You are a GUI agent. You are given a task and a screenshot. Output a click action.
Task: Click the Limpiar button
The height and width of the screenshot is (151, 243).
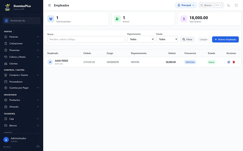point(204,40)
